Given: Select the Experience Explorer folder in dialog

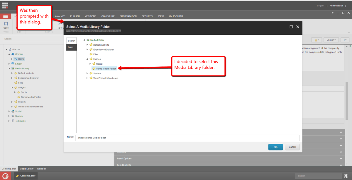Looking at the screenshot, I should coord(103,49).
